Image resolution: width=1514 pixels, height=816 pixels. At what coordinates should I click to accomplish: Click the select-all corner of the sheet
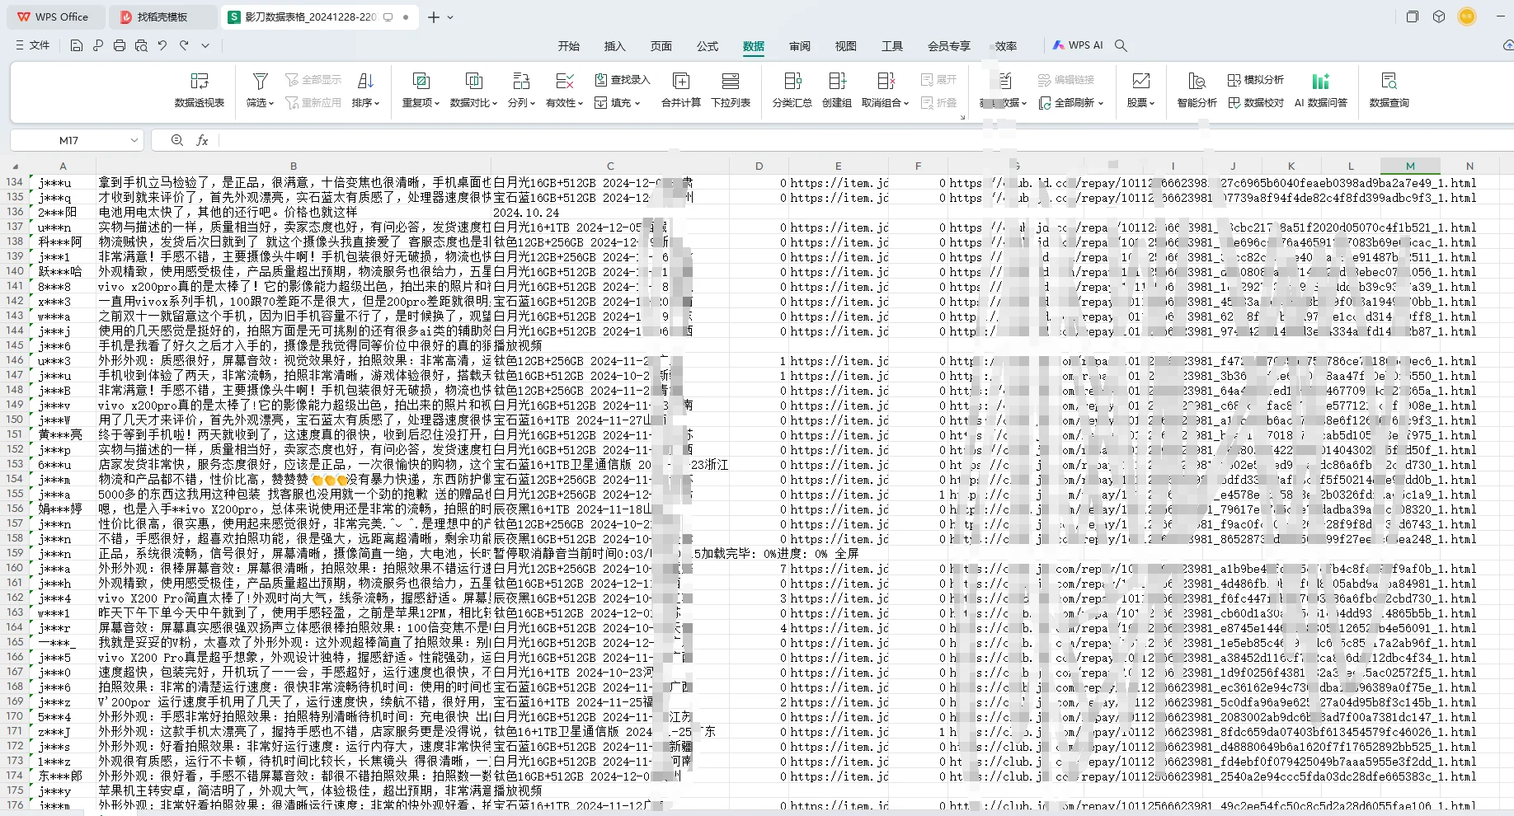15,166
